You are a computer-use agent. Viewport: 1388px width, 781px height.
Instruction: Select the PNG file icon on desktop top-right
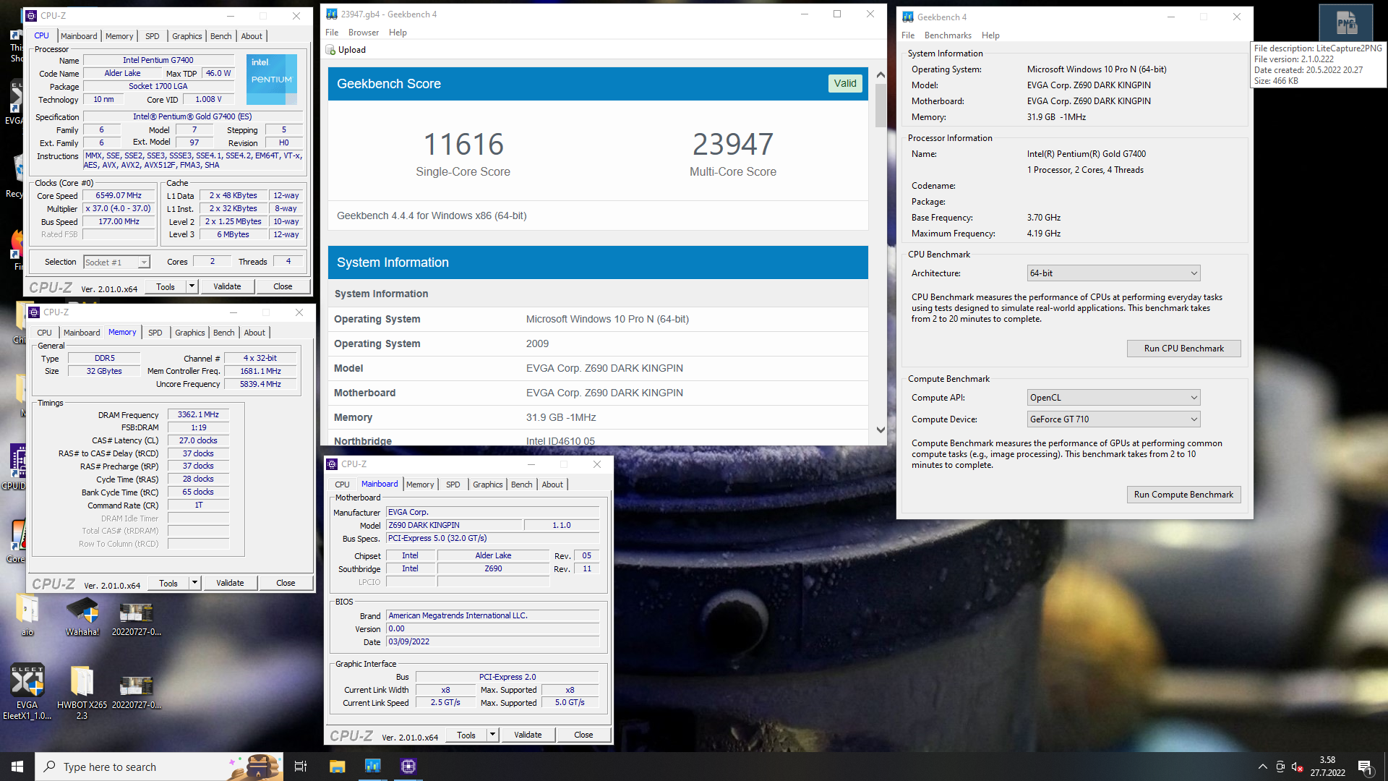(1345, 23)
